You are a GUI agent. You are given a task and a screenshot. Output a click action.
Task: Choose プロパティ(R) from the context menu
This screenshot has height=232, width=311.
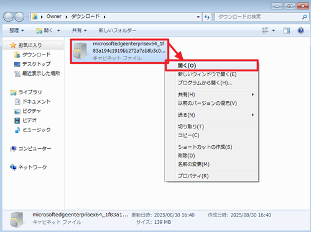pyautogui.click(x=211, y=176)
